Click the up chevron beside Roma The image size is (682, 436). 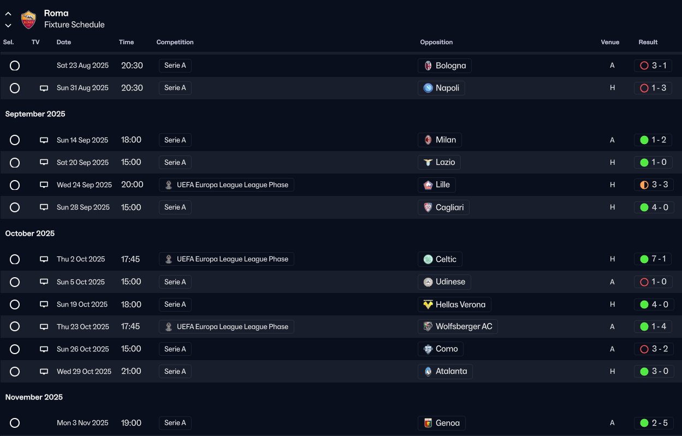point(8,14)
